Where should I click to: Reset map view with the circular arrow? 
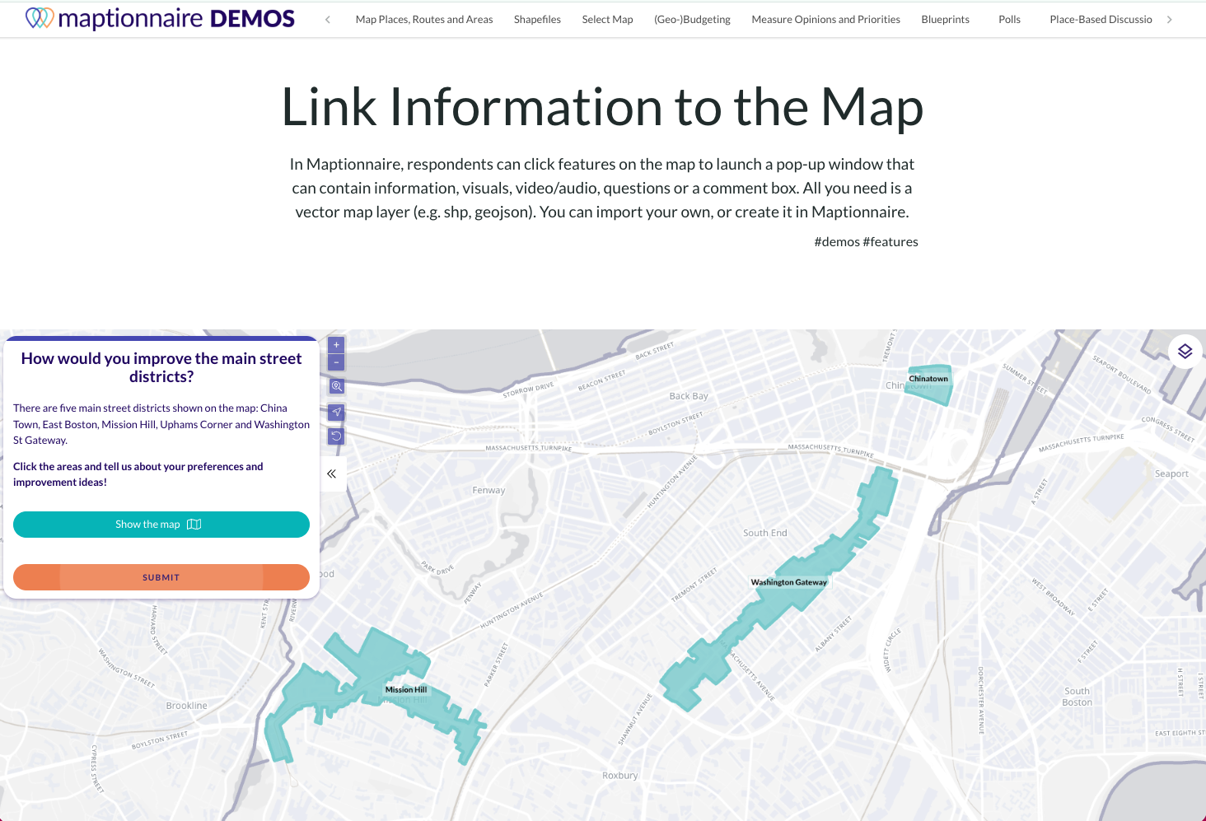point(336,436)
